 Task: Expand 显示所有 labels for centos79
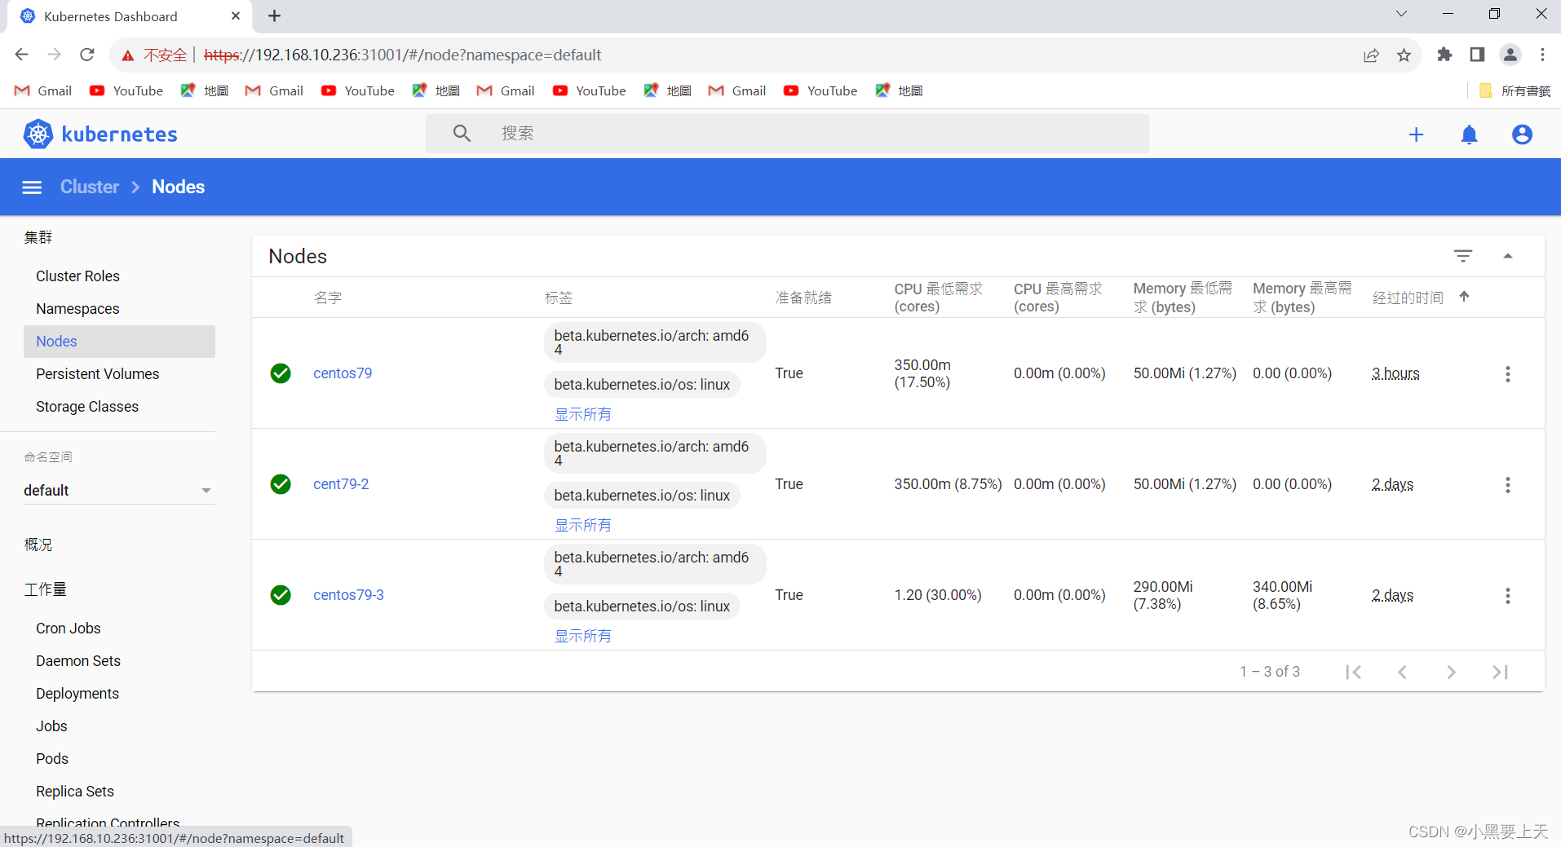(582, 413)
